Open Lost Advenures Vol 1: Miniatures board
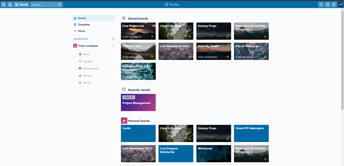 [138, 71]
